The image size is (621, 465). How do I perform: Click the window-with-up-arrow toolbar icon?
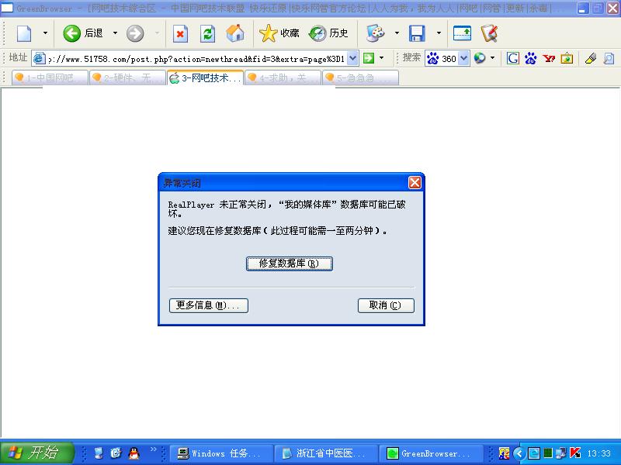coord(462,33)
